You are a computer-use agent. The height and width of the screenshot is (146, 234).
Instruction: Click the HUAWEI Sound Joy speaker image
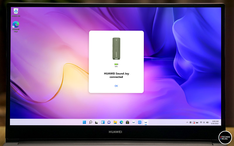point(116,48)
